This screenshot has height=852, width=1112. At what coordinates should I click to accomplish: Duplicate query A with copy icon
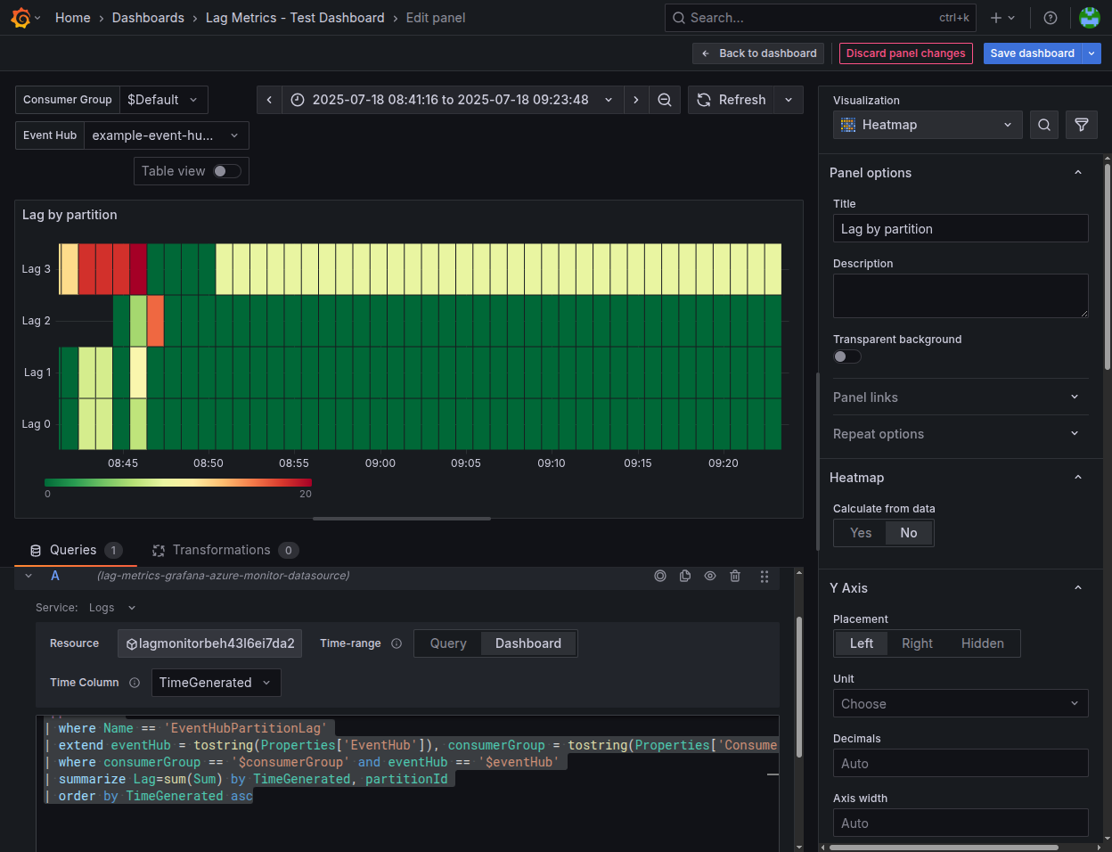click(685, 576)
